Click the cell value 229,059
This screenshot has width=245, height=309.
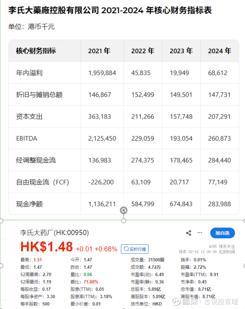tap(143, 139)
